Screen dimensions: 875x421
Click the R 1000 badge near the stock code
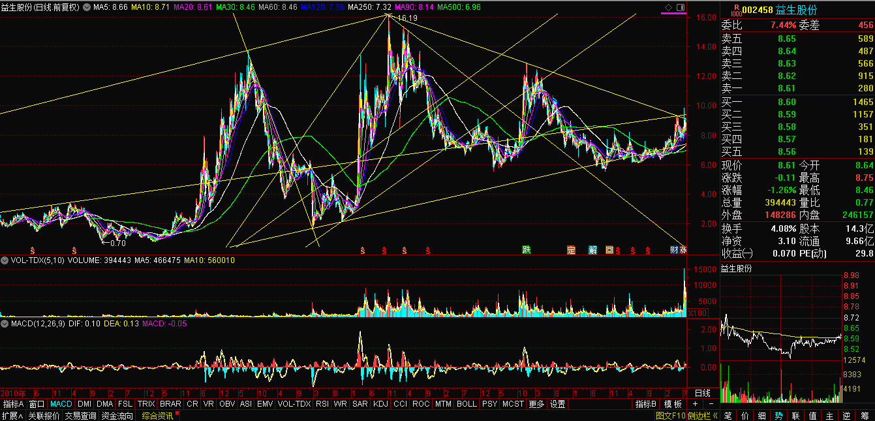click(x=736, y=10)
